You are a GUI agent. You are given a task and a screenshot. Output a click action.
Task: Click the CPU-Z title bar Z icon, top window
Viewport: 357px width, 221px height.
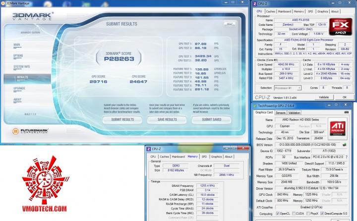tap(255, 3)
